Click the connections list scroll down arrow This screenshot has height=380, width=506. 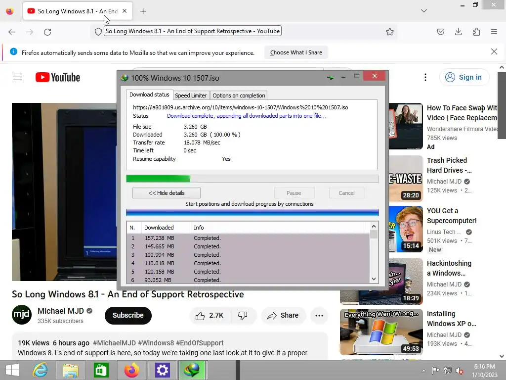(x=374, y=279)
